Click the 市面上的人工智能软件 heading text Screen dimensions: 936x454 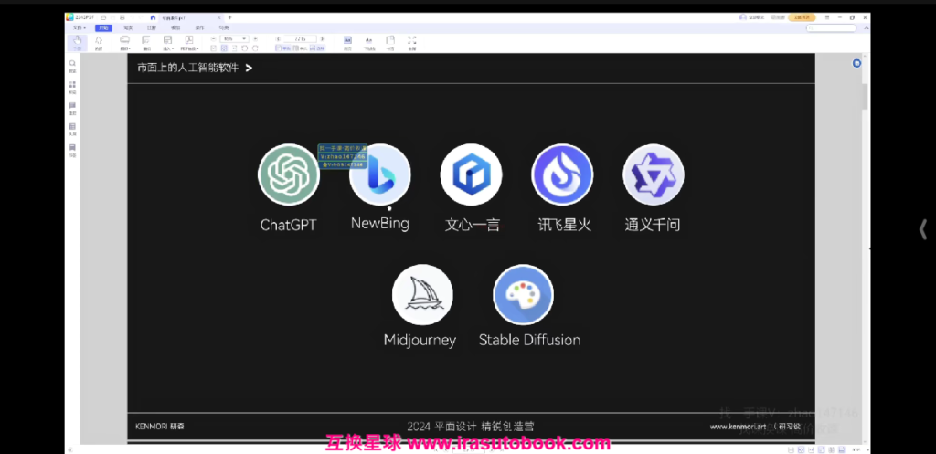(x=188, y=68)
